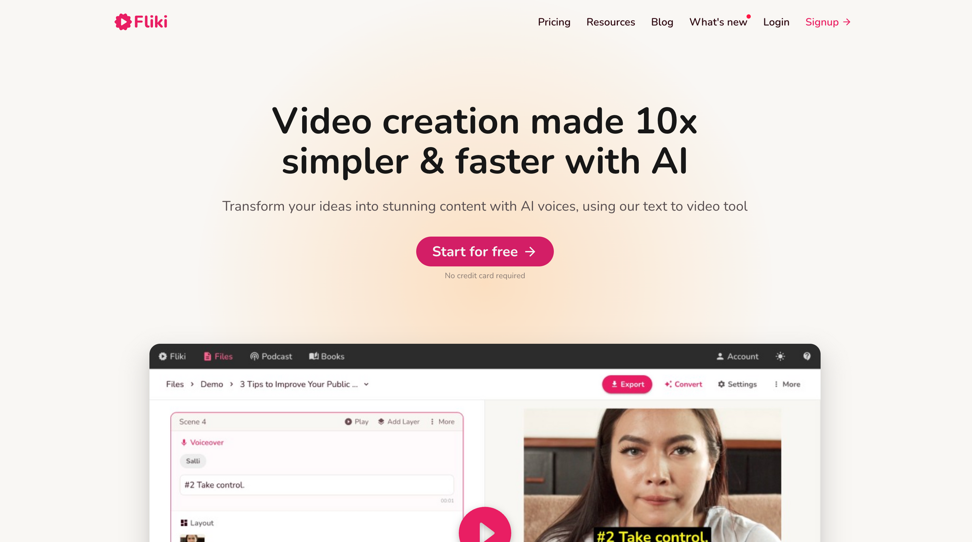Click the Start for free button

[x=485, y=251]
